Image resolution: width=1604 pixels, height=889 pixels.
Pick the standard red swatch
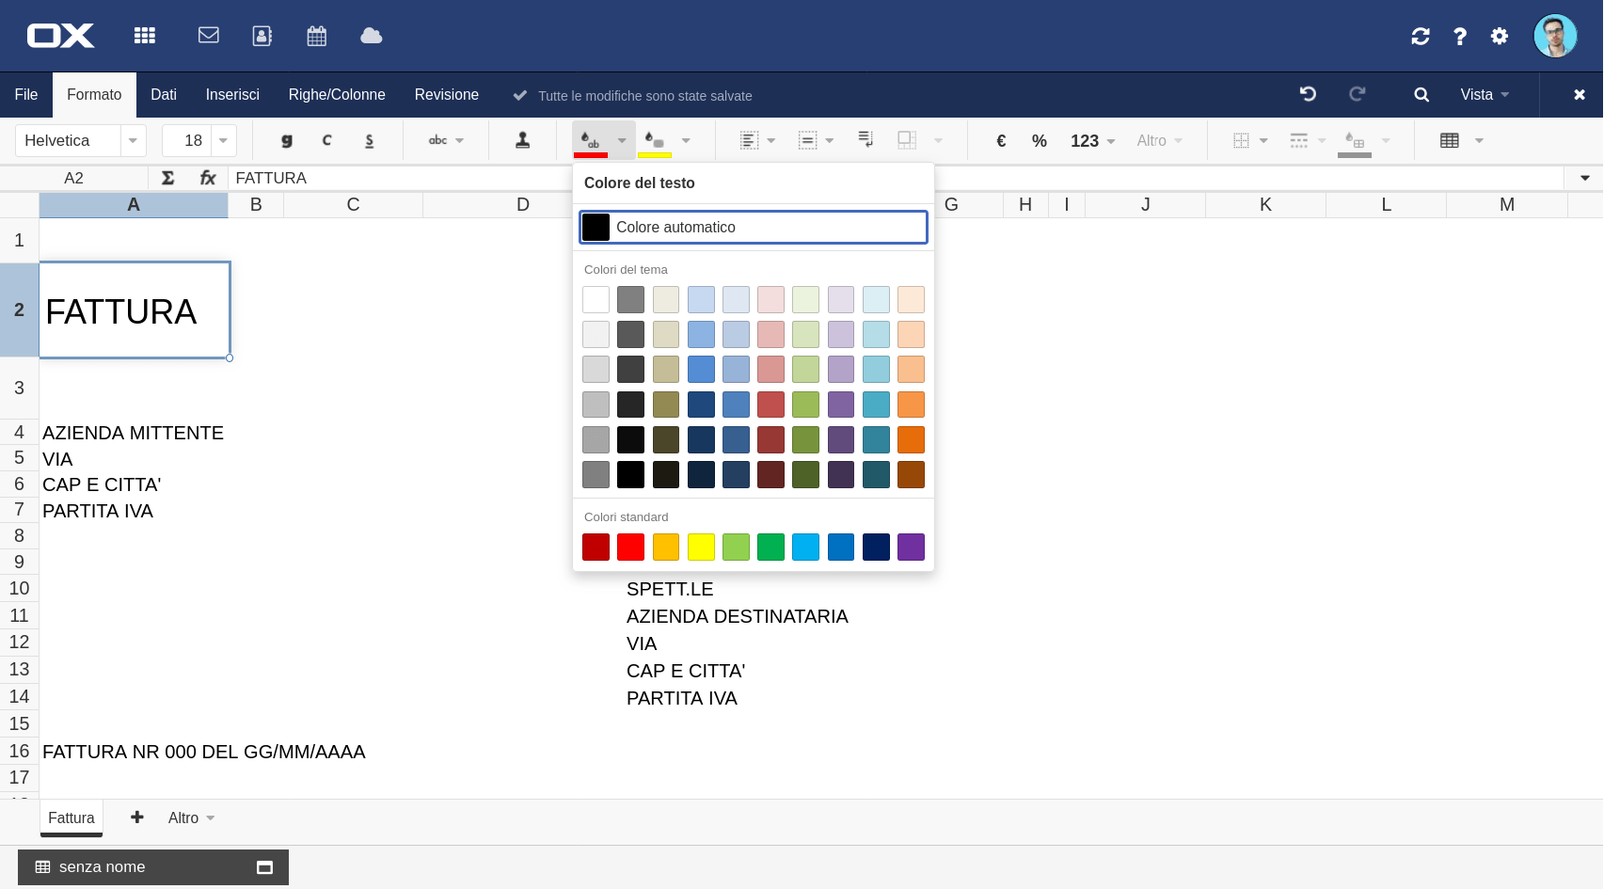pyautogui.click(x=630, y=547)
